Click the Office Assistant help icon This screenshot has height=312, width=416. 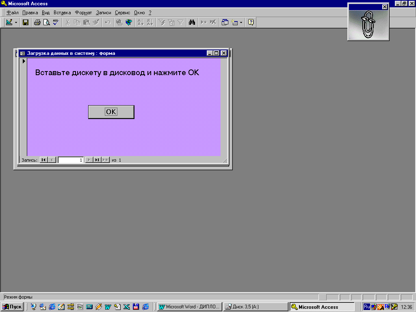251,22
